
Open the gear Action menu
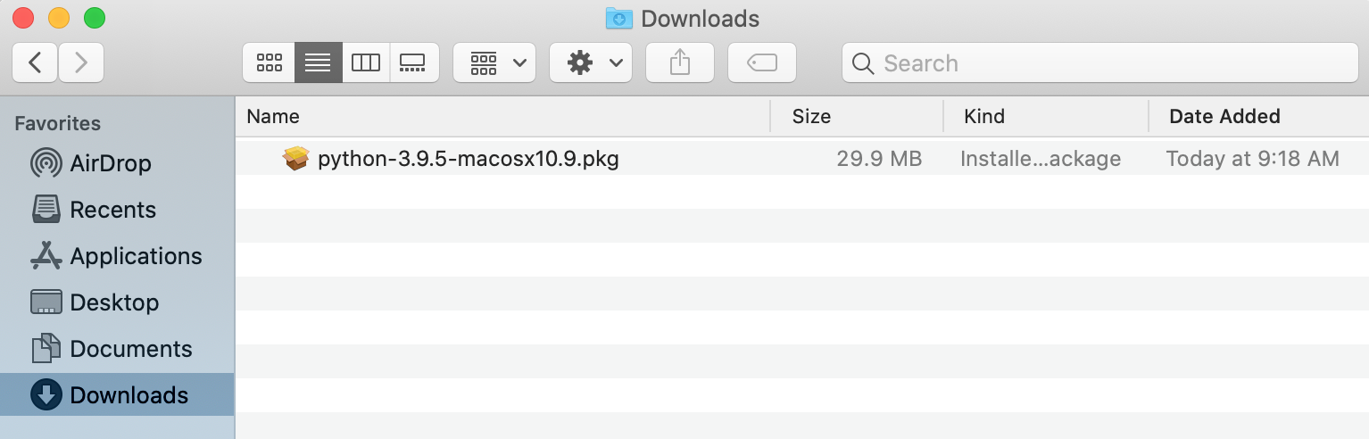[591, 63]
